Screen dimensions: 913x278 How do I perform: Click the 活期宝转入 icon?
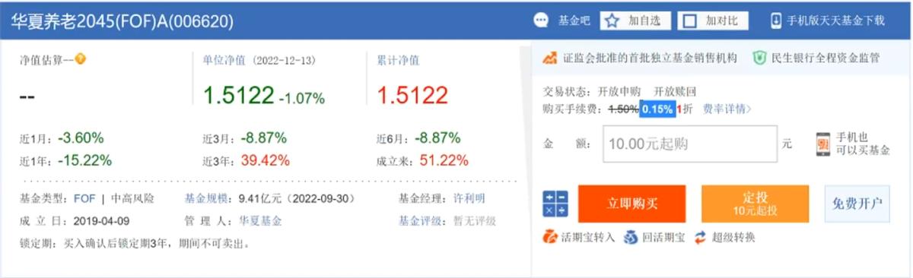point(549,238)
